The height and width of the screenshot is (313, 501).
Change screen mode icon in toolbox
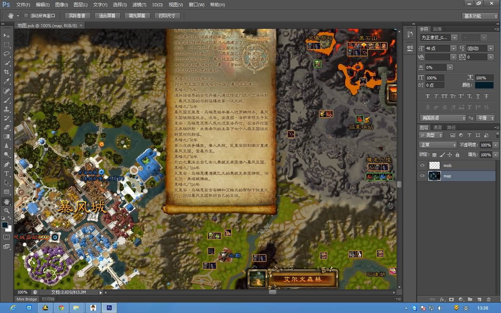(7, 247)
